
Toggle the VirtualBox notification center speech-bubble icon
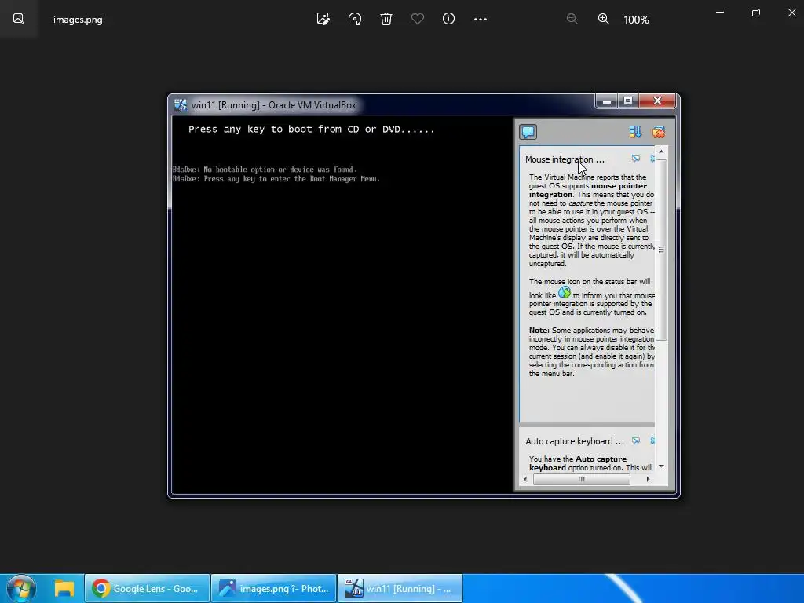[x=528, y=132]
